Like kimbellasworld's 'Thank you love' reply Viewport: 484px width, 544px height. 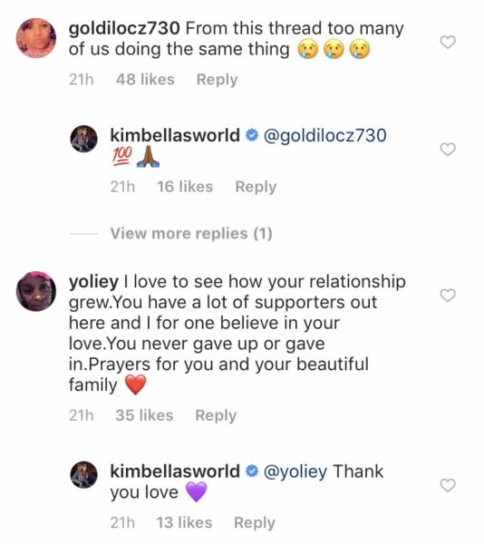448,485
